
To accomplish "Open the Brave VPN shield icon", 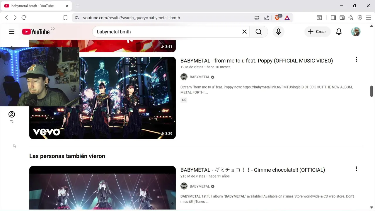I will click(x=360, y=18).
